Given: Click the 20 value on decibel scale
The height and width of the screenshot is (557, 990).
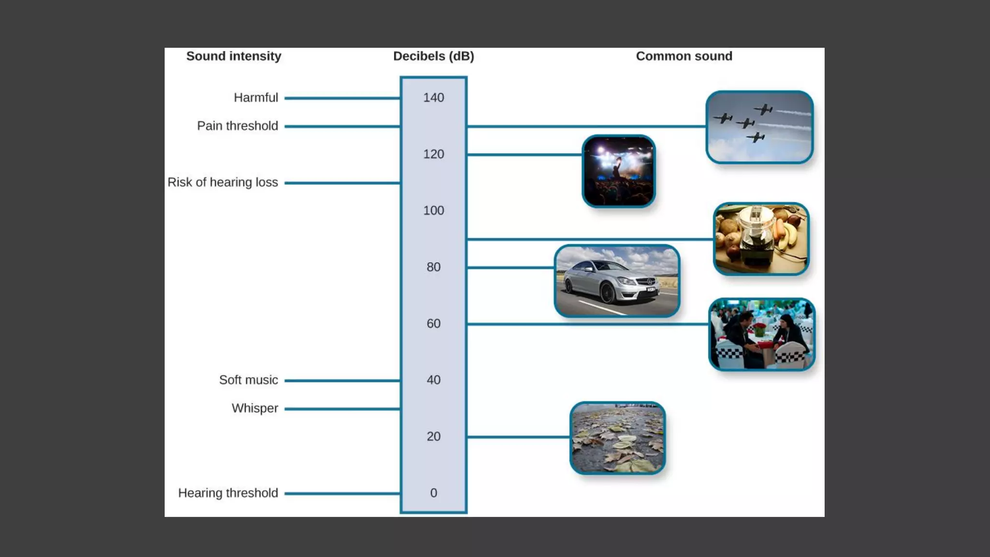Looking at the screenshot, I should point(433,437).
